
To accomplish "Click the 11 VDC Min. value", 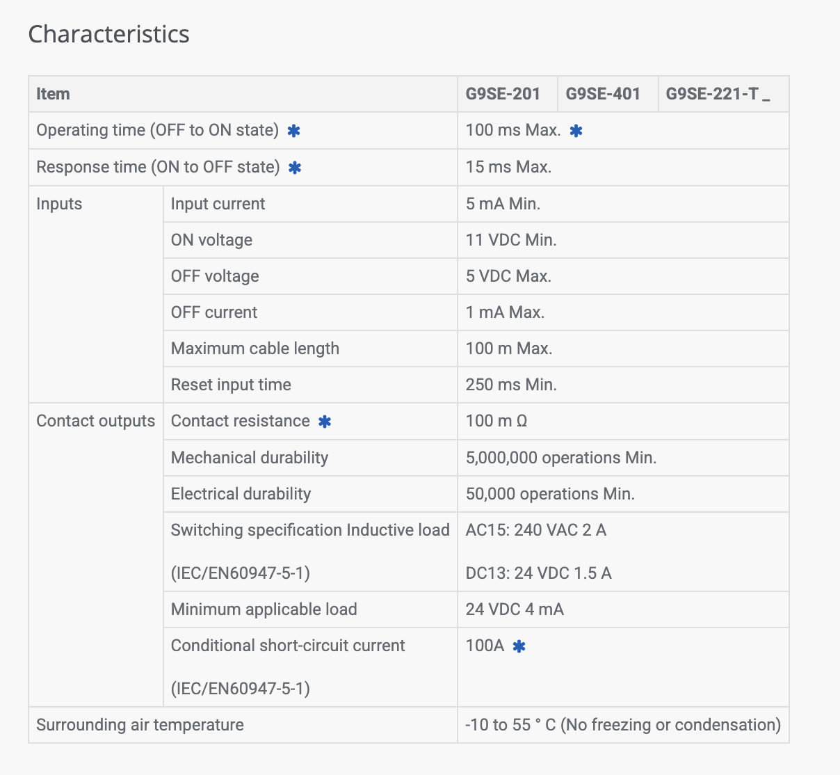I will pos(511,240).
